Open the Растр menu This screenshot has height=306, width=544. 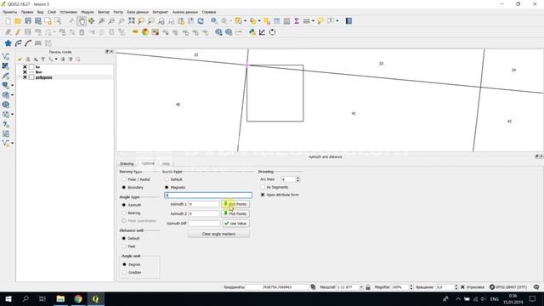point(118,12)
